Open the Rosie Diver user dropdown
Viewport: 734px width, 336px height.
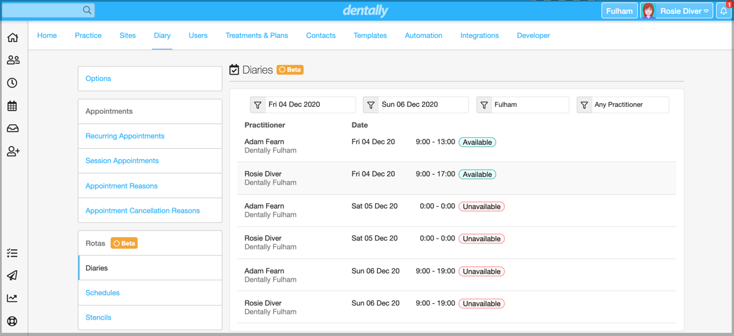[x=683, y=11]
